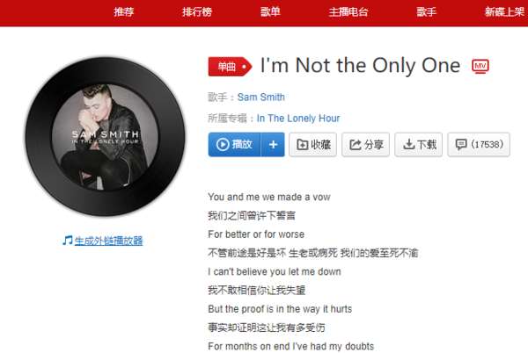Open the comments button showing 17538
This screenshot has height=353, width=528.
pos(479,145)
